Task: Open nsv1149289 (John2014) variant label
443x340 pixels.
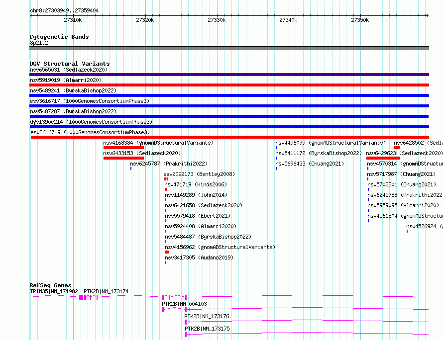Action: pyautogui.click(x=196, y=195)
